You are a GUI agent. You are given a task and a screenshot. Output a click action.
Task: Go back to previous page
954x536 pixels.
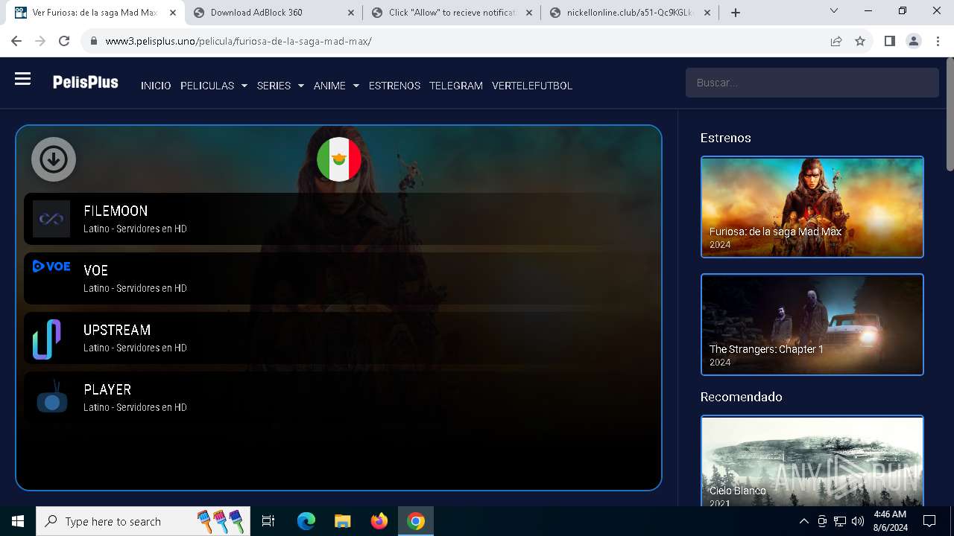tap(16, 41)
